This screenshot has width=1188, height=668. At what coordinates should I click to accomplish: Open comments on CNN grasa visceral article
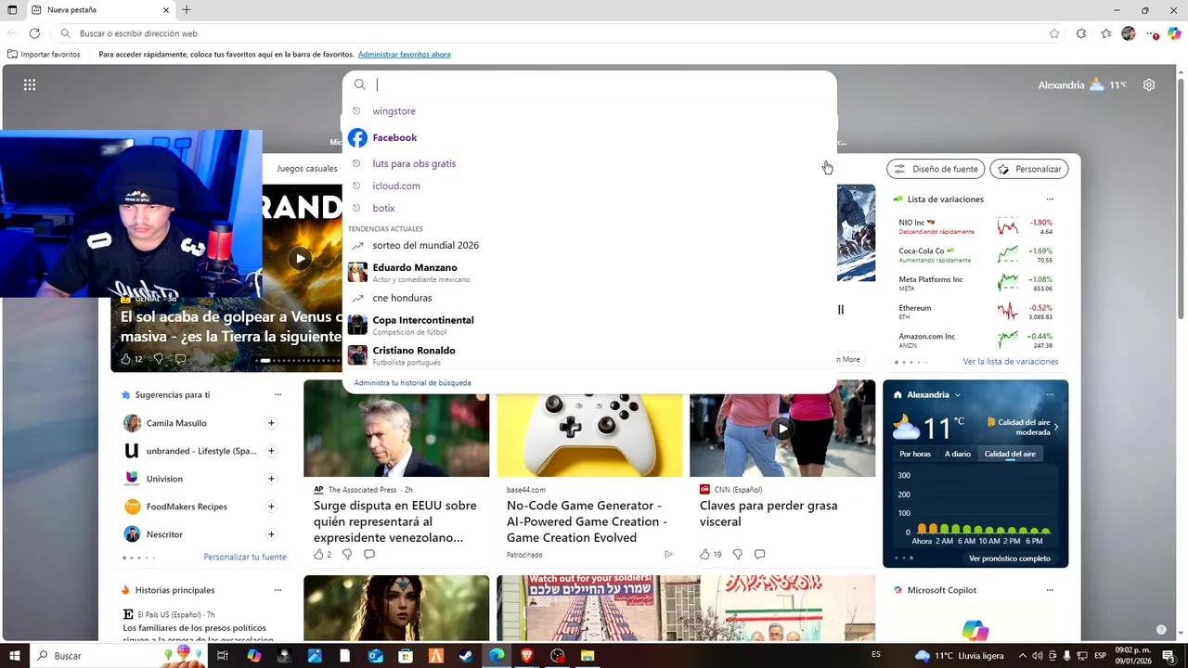760,554
